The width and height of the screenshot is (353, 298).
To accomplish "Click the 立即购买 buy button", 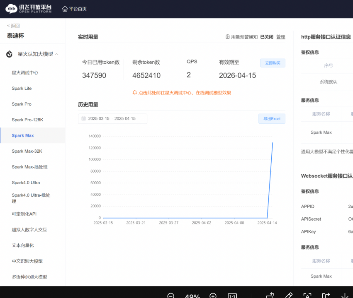I will click(273, 63).
